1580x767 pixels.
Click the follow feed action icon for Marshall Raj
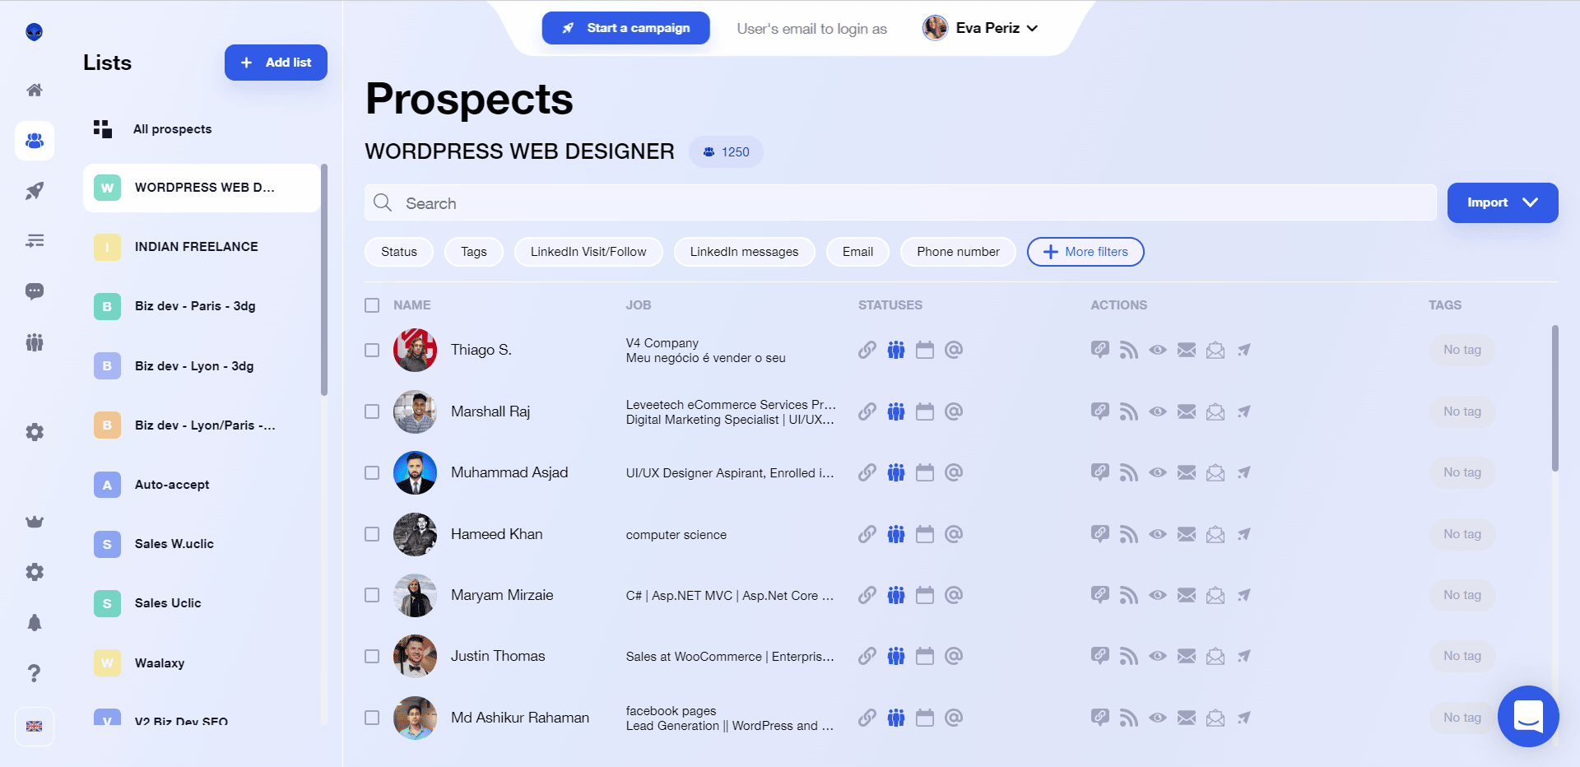coord(1129,411)
